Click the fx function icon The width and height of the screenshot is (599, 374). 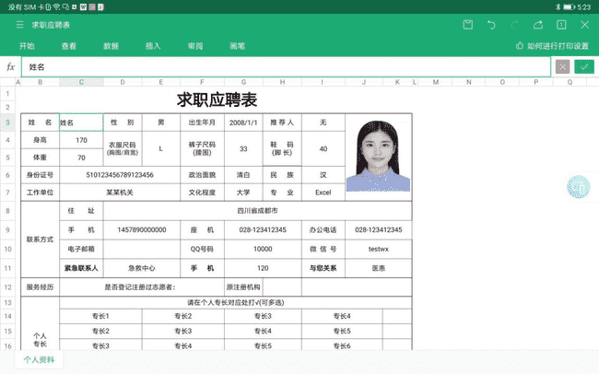(11, 67)
